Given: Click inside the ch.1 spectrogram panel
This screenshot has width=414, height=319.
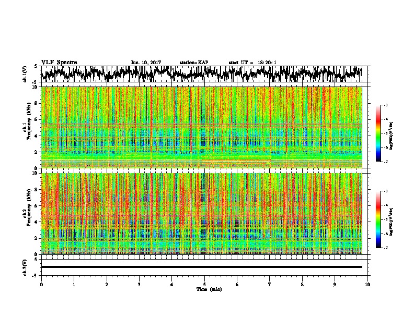Looking at the screenshot, I should [x=202, y=127].
